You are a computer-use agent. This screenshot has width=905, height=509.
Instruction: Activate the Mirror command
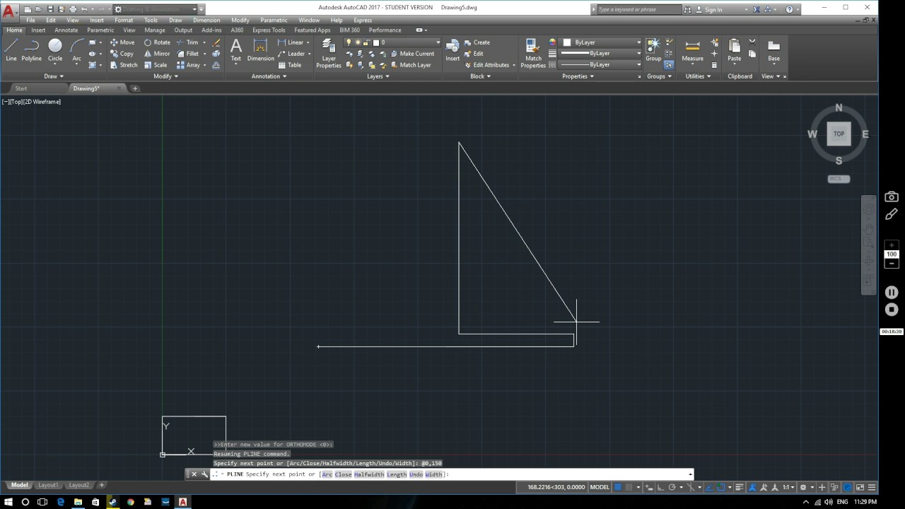point(157,54)
